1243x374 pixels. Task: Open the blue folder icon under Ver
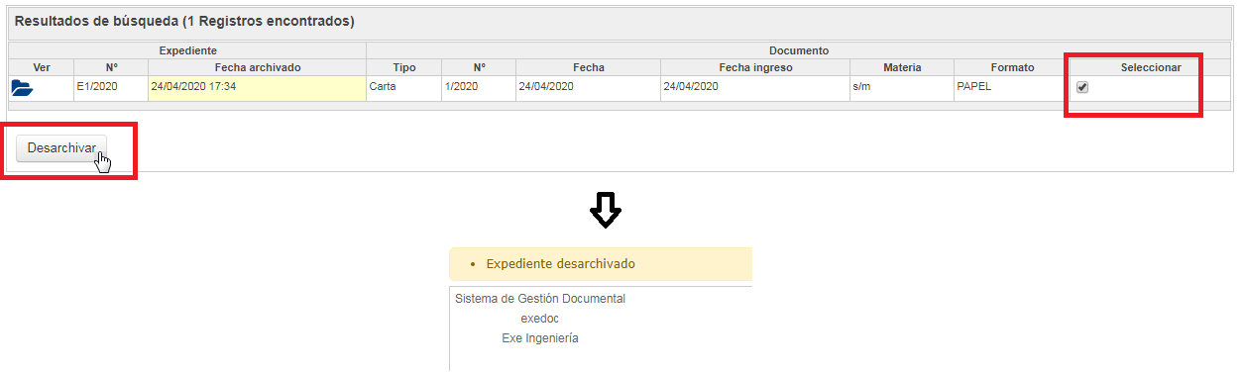[x=22, y=88]
